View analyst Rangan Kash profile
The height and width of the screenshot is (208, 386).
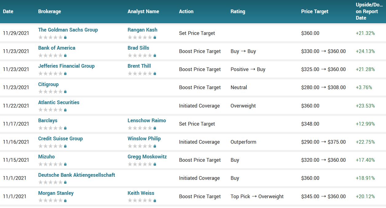coord(142,30)
